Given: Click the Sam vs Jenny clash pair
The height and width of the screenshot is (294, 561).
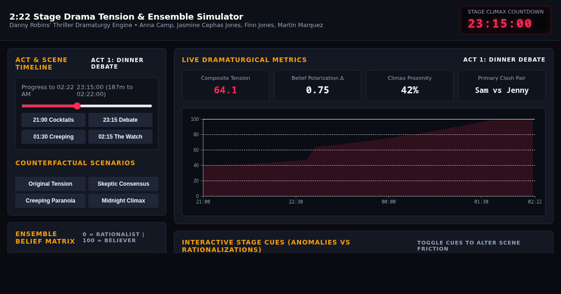Looking at the screenshot, I should (502, 91).
